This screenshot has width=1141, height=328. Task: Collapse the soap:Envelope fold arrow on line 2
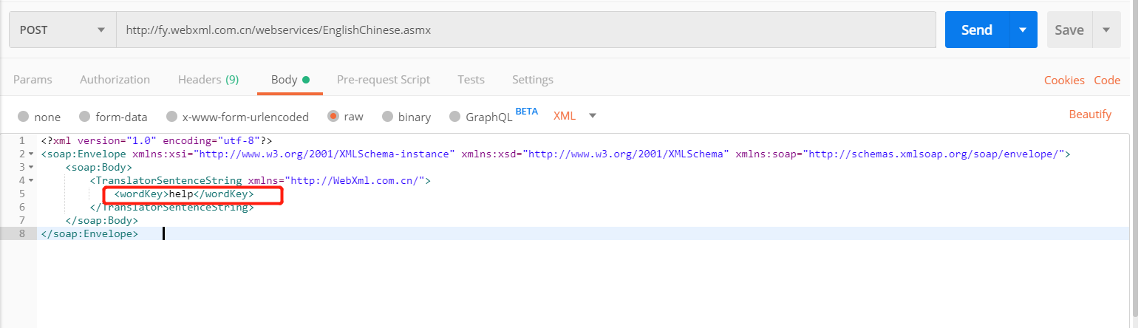(30, 154)
